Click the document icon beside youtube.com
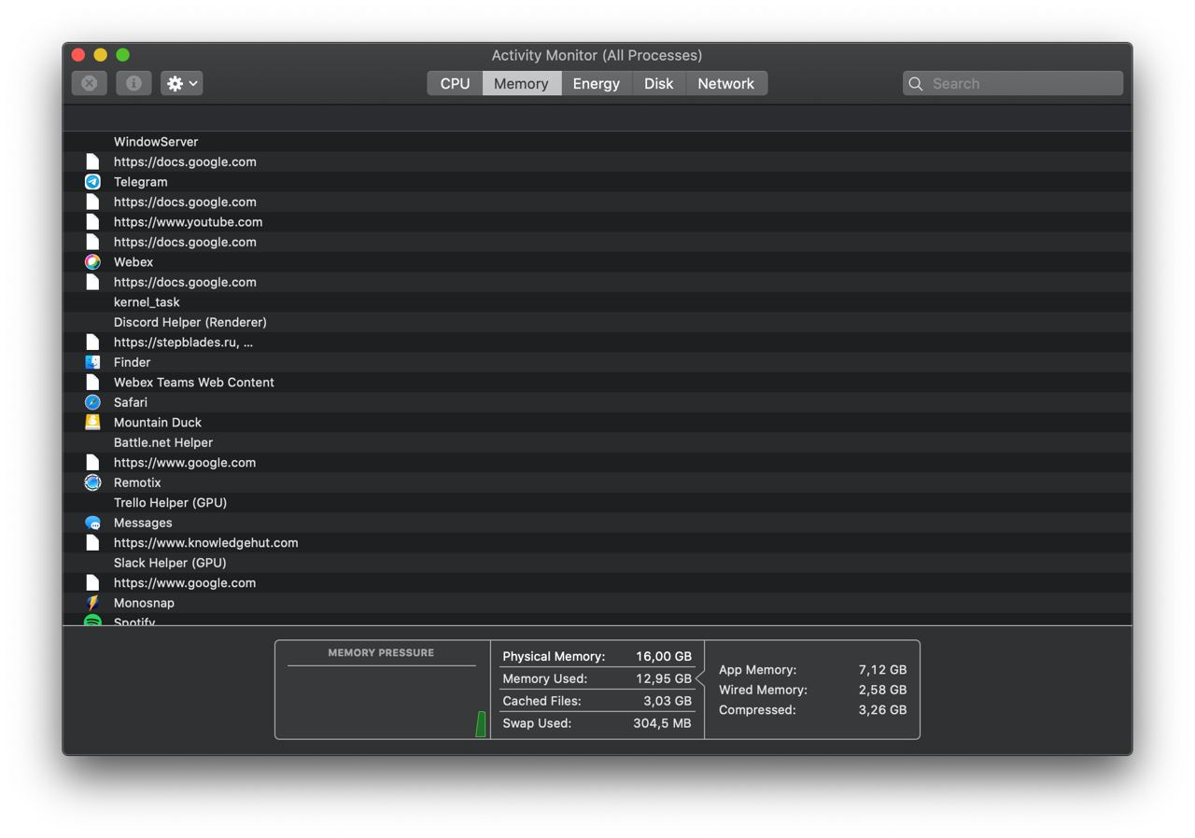The image size is (1195, 838). (x=92, y=222)
